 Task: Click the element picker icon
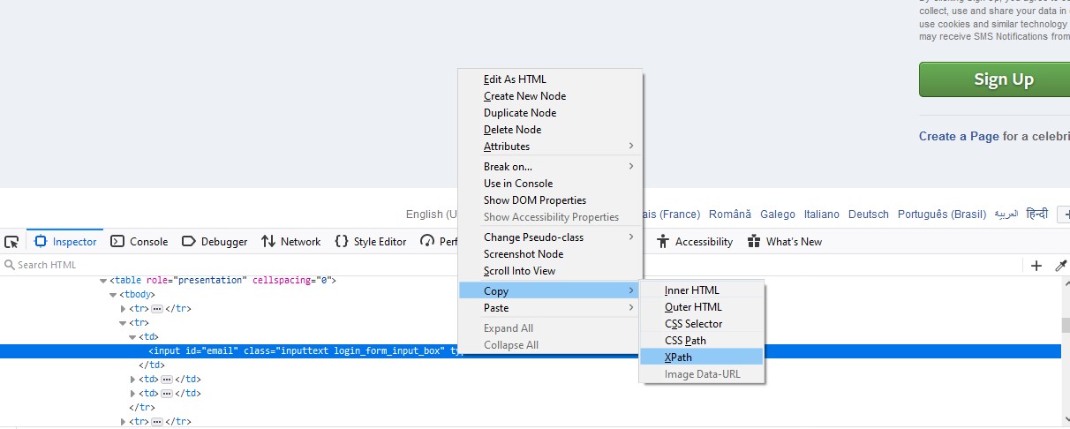11,242
